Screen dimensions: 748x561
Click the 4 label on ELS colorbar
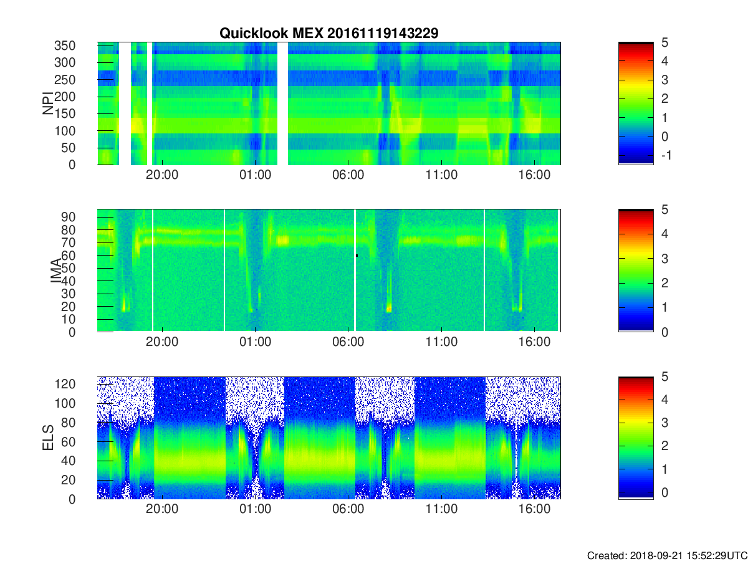coord(665,400)
